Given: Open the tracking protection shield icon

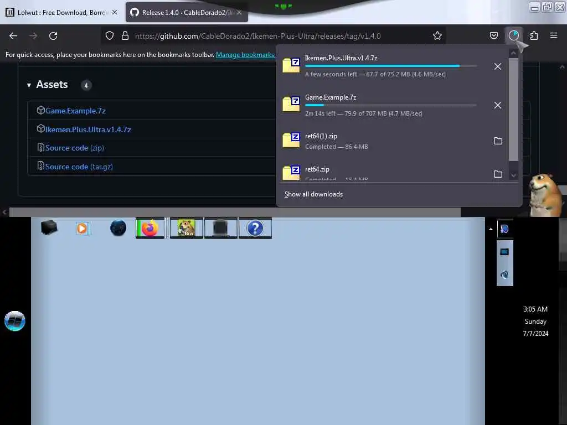Looking at the screenshot, I should [x=110, y=36].
